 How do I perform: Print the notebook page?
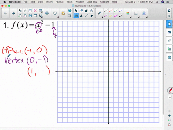point(47,13)
